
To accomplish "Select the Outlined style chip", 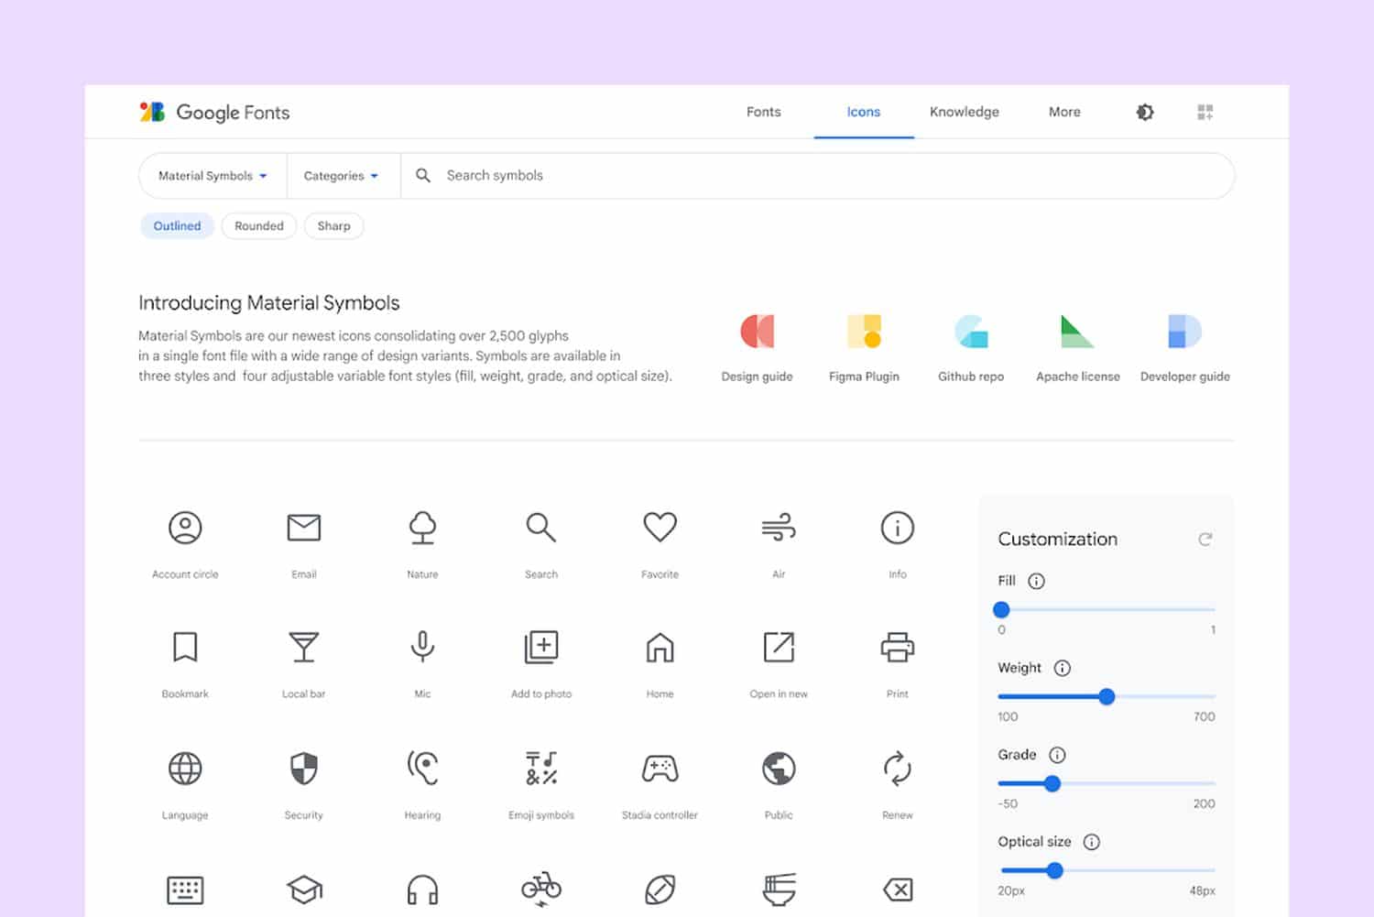I will click(177, 226).
